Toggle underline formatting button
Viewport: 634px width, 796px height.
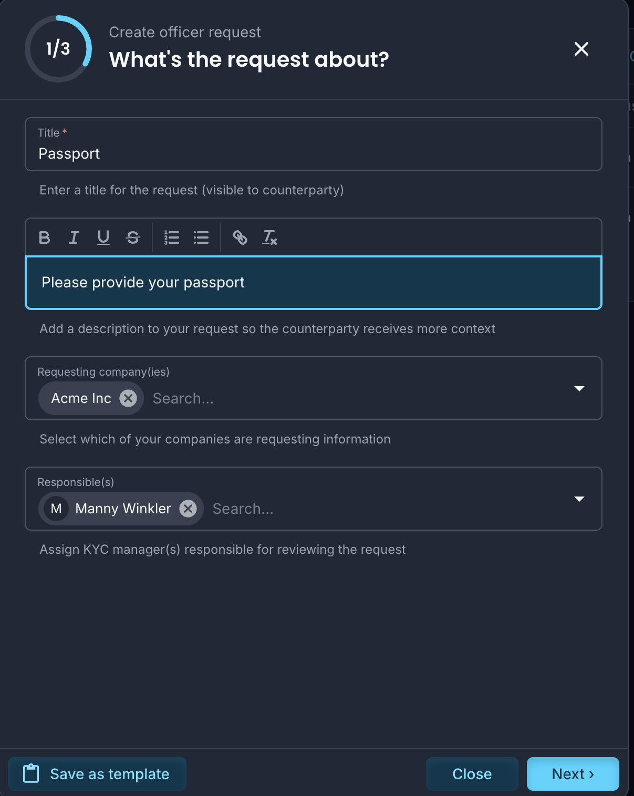103,237
